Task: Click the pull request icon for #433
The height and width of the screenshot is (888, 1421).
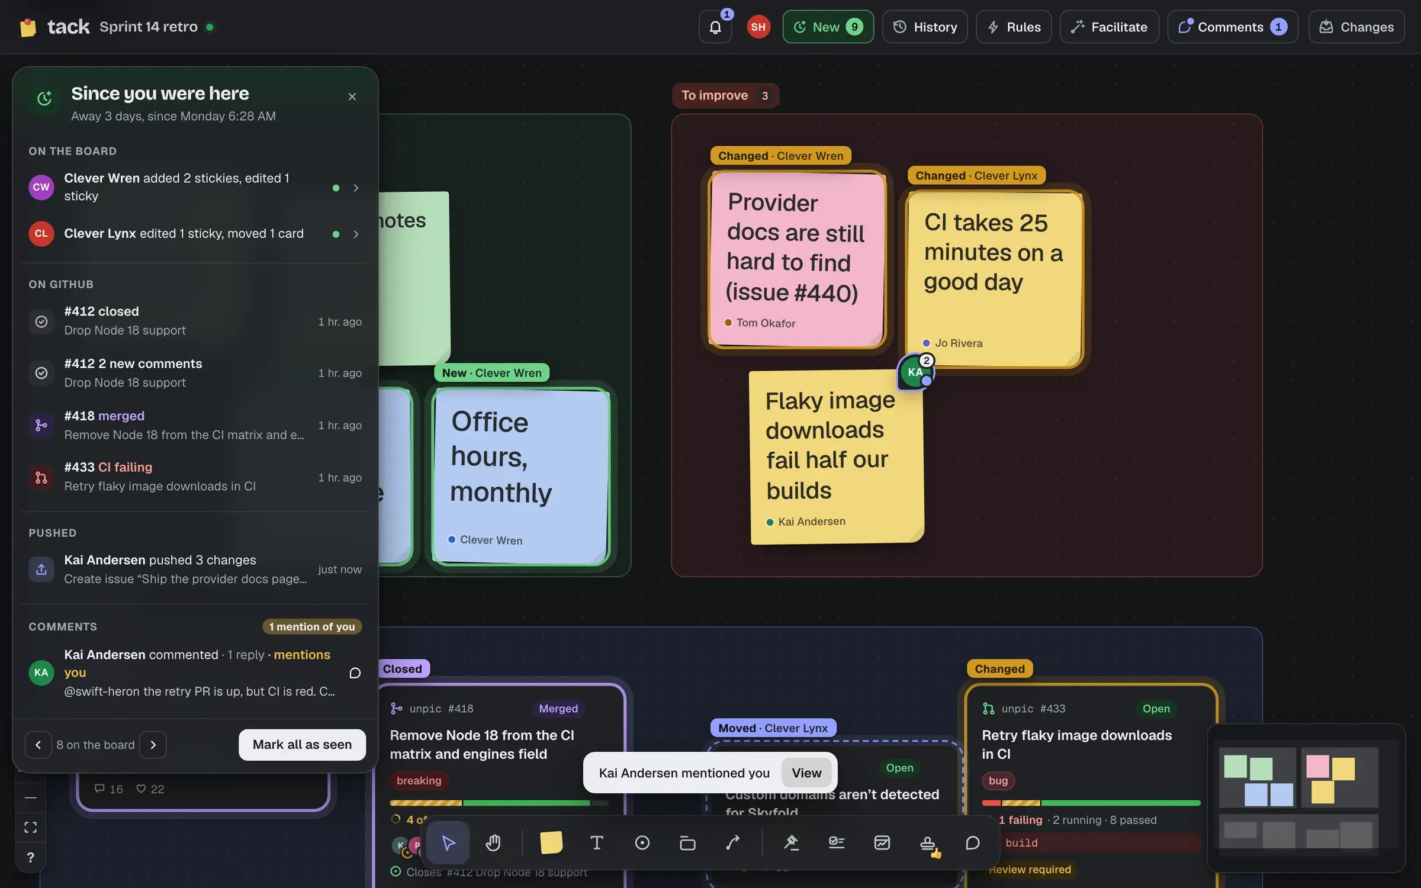Action: 41,477
